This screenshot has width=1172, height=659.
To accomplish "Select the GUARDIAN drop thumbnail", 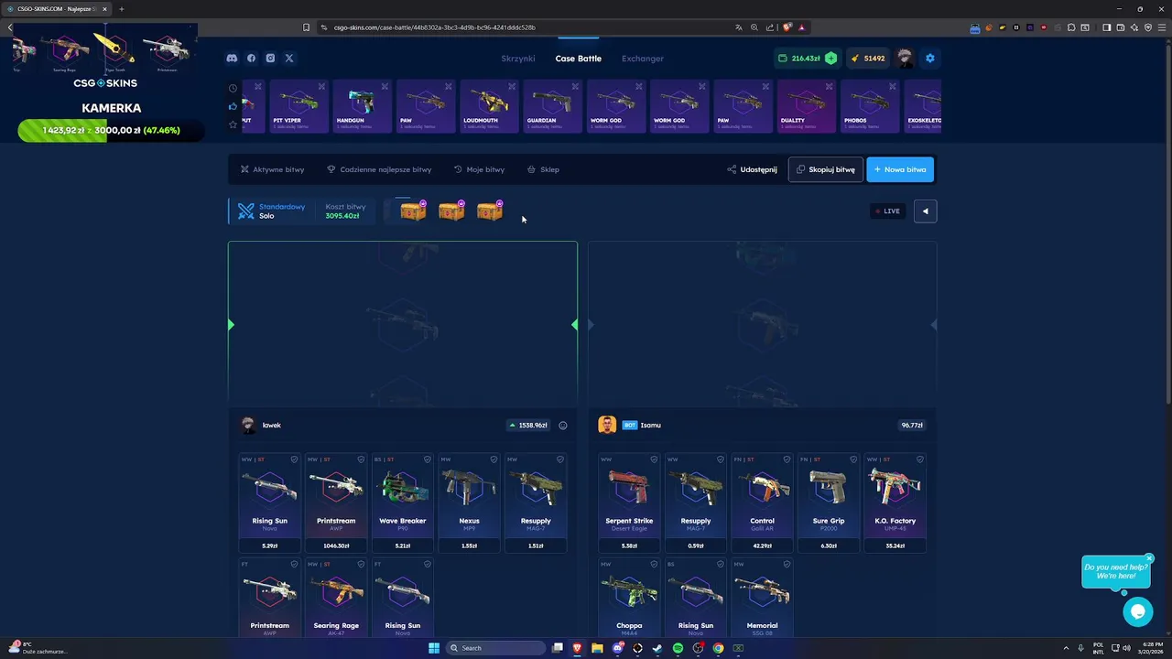I will 552,106.
